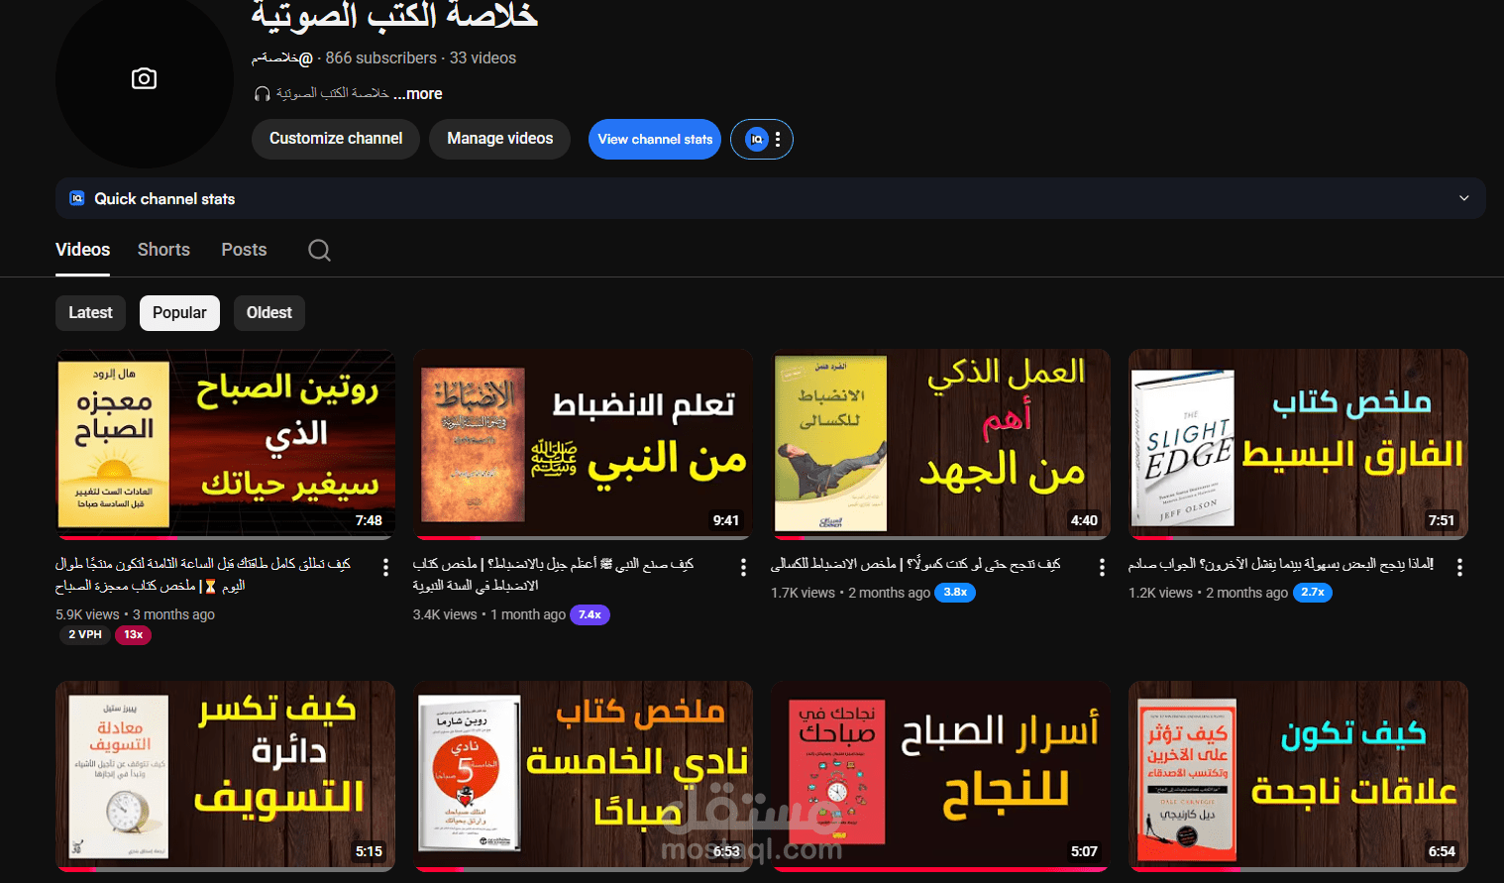Click the title of the 1.7K views video
This screenshot has height=883, width=1504.
coord(915,564)
